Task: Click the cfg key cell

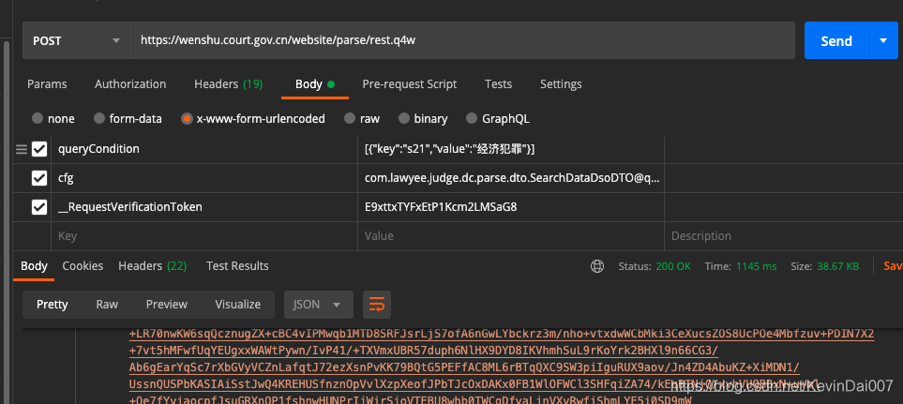Action: pos(204,178)
